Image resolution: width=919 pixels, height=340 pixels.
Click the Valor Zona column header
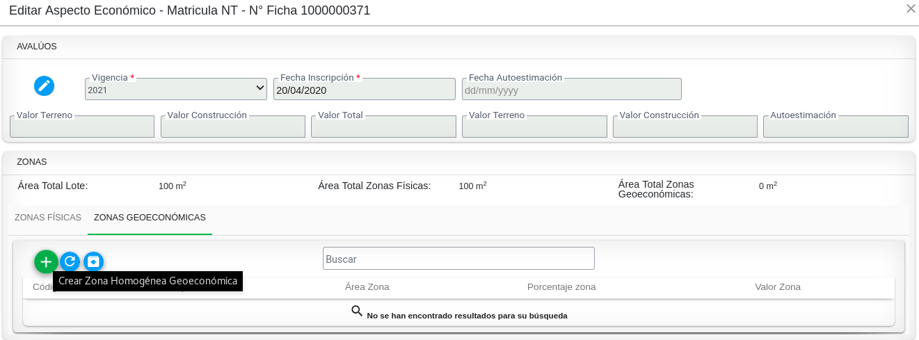(777, 287)
